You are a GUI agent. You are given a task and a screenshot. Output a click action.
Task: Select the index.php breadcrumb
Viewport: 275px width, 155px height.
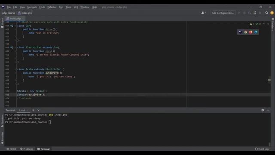25,13
